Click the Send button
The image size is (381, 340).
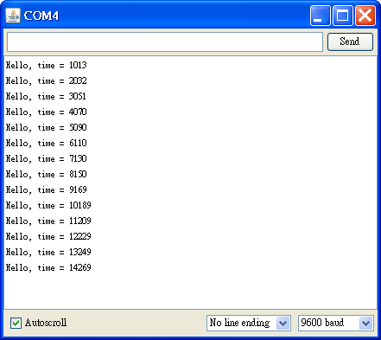click(x=350, y=42)
